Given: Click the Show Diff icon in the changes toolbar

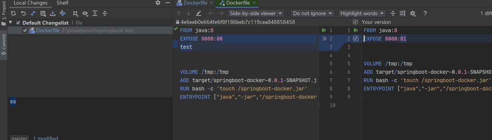Looking at the screenshot, I should 33,14.
